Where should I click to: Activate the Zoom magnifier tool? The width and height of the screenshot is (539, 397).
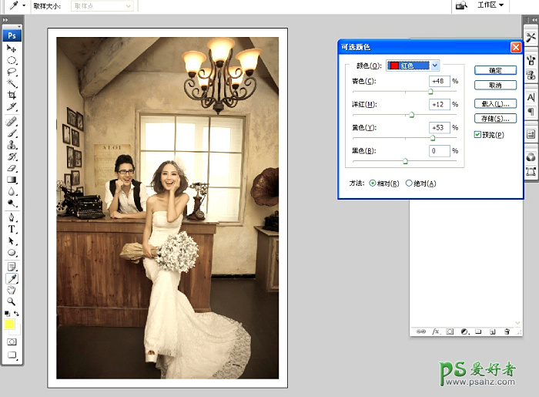pos(12,301)
